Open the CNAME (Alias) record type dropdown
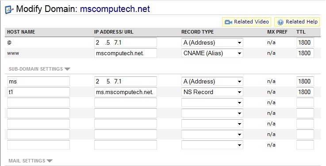The height and width of the screenshot is (166, 326). click(212, 53)
